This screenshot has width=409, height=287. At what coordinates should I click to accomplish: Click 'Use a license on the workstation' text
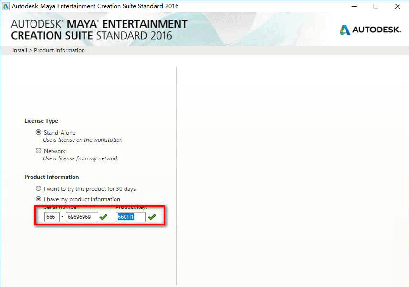pyautogui.click(x=83, y=140)
